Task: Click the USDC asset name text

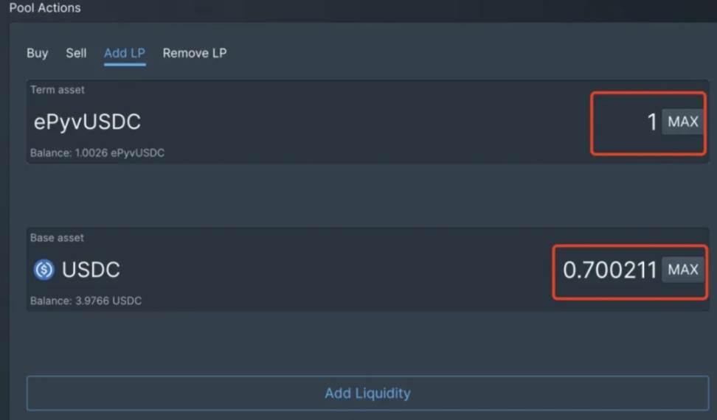Action: click(91, 270)
